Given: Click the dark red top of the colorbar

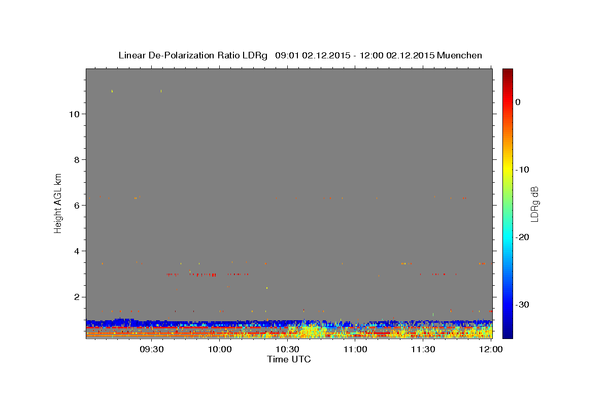Looking at the screenshot, I should pyautogui.click(x=507, y=74).
